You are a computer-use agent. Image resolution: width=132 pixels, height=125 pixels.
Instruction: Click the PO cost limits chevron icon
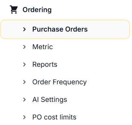[24, 117]
